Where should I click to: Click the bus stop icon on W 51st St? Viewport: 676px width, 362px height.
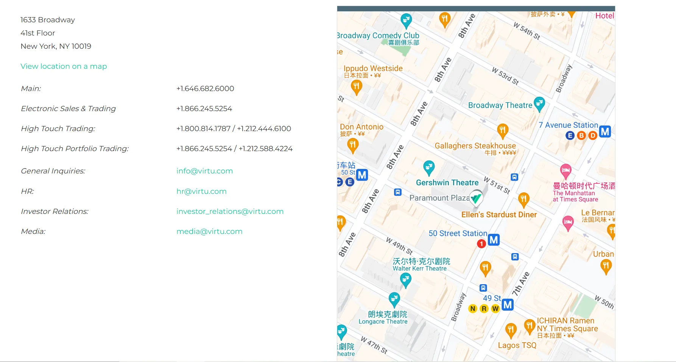point(514,177)
